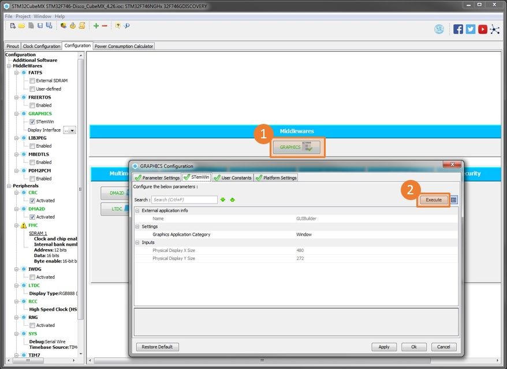This screenshot has height=369, width=507.
Task: Switch to the Clock Configuration tab
Action: coord(42,46)
